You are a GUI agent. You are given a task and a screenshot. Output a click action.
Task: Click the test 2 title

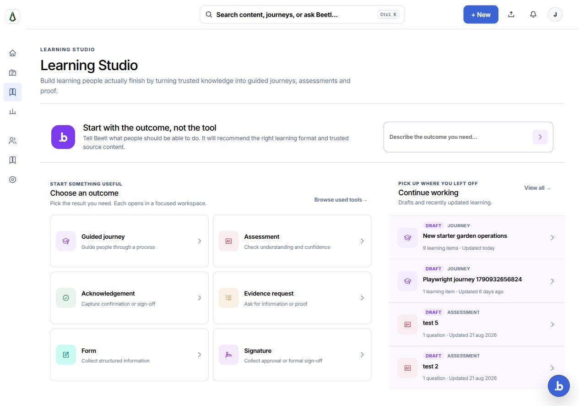tap(430, 367)
